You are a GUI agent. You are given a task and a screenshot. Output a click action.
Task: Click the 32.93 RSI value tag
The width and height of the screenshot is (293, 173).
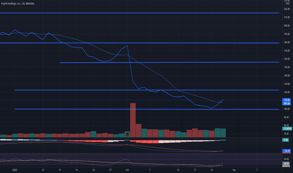286,164
